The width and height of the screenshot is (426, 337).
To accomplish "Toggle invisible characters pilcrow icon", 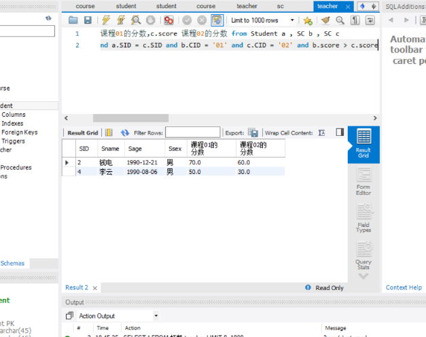I will 355,20.
